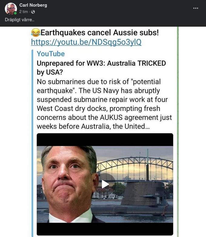Click the "2 tim" post timestamp
This screenshot has width=206, height=237.
[23, 12]
